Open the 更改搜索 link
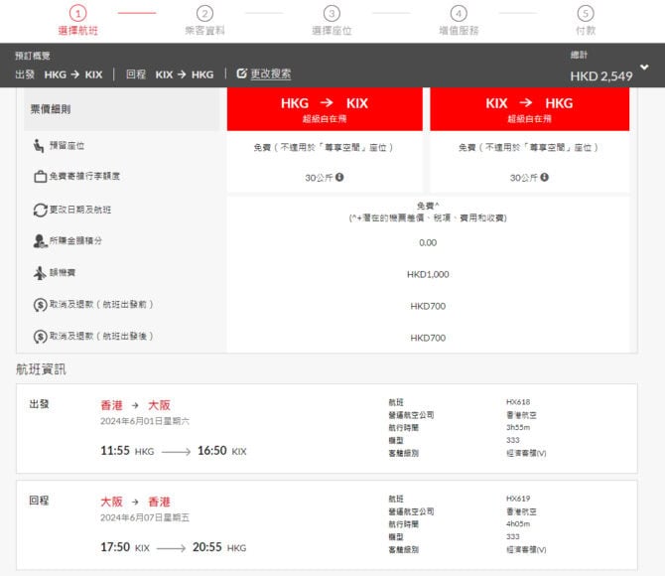Image resolution: width=665 pixels, height=576 pixels. coord(270,73)
